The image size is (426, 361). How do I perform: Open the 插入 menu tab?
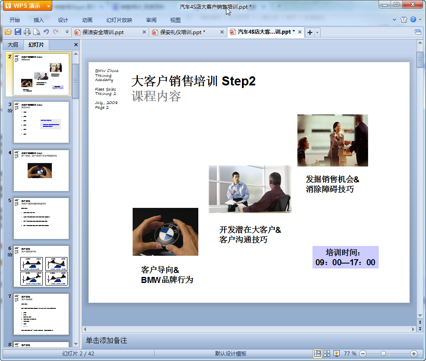point(38,20)
